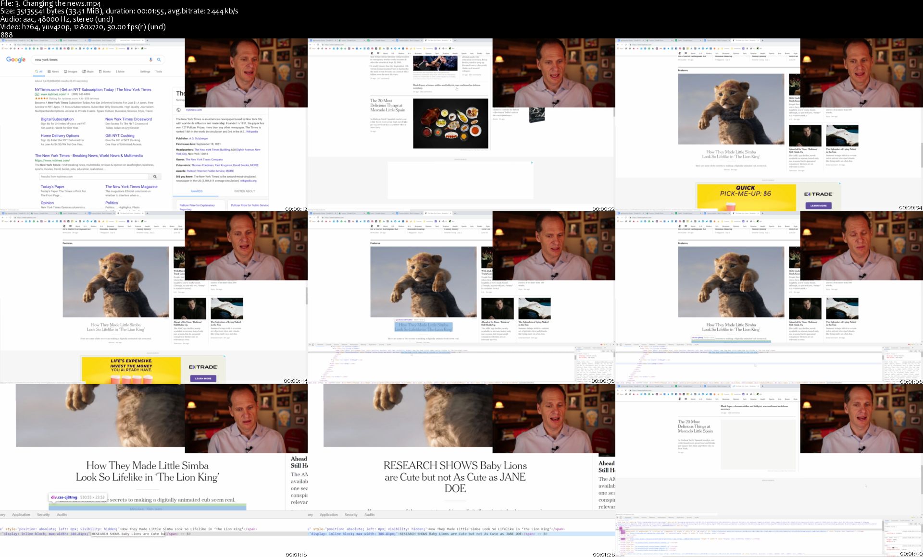Open the NYTimes.com Get an NYT Subscription ad link
This screenshot has width=923, height=557.
click(93, 89)
